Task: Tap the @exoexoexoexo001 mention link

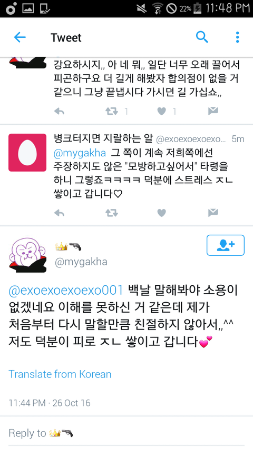Action: [x=66, y=291]
